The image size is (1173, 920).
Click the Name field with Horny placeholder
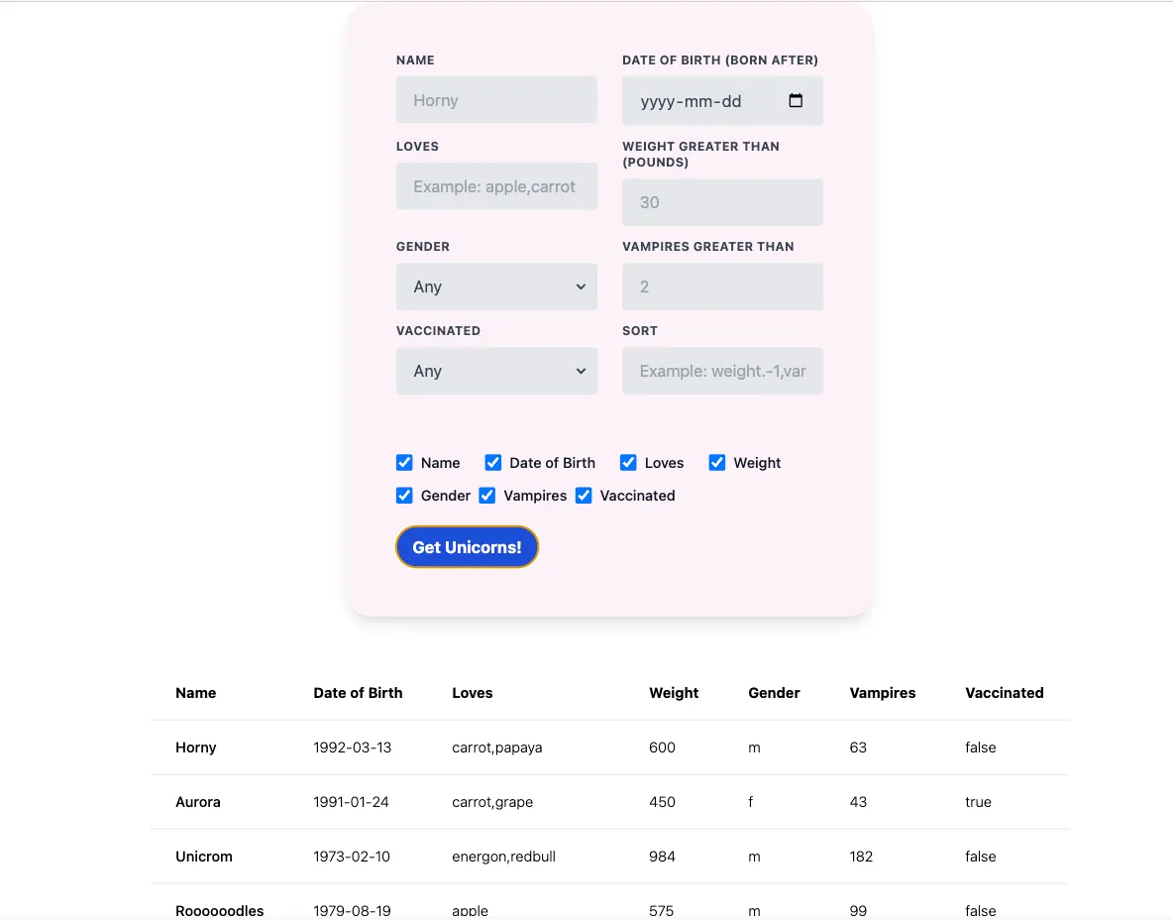(x=496, y=99)
